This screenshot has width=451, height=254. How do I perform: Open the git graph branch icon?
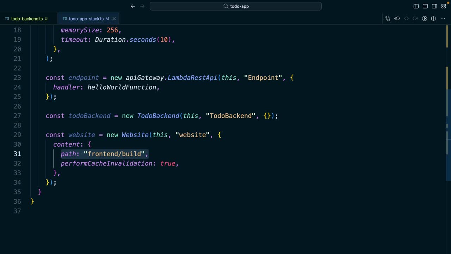pos(425,19)
